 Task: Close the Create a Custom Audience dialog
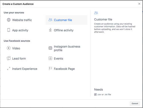[139, 4]
